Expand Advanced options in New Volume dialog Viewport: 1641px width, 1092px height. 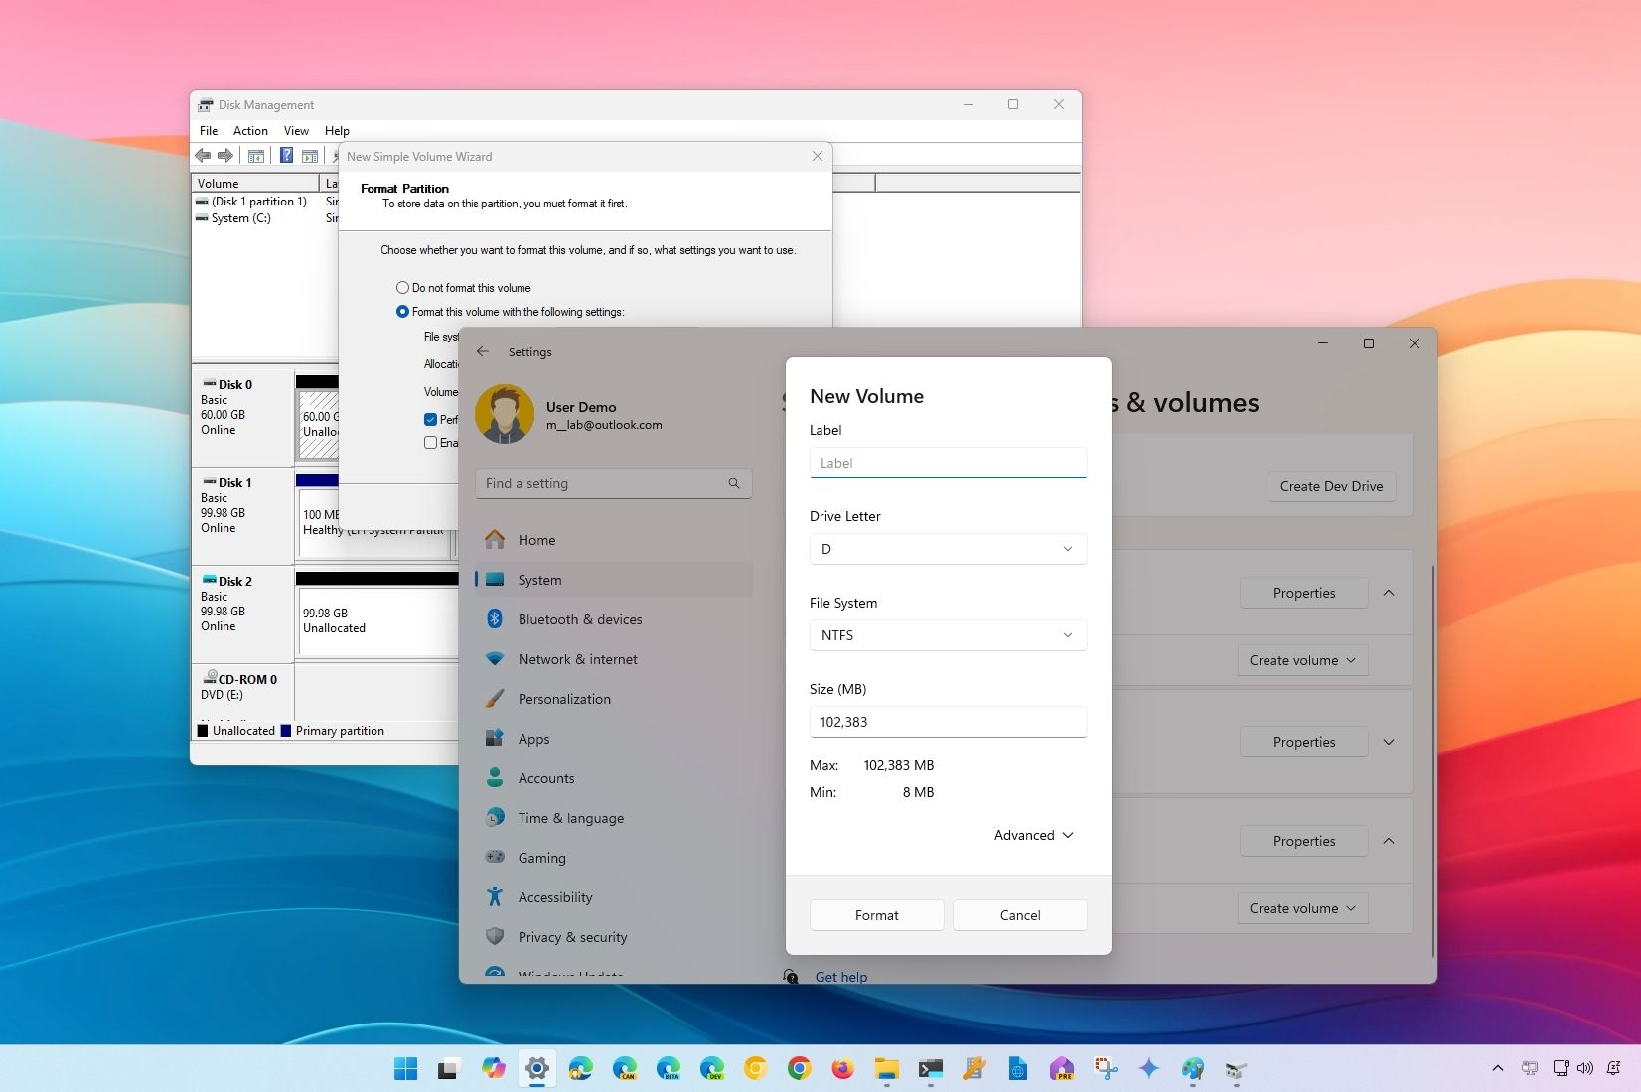coord(1032,835)
